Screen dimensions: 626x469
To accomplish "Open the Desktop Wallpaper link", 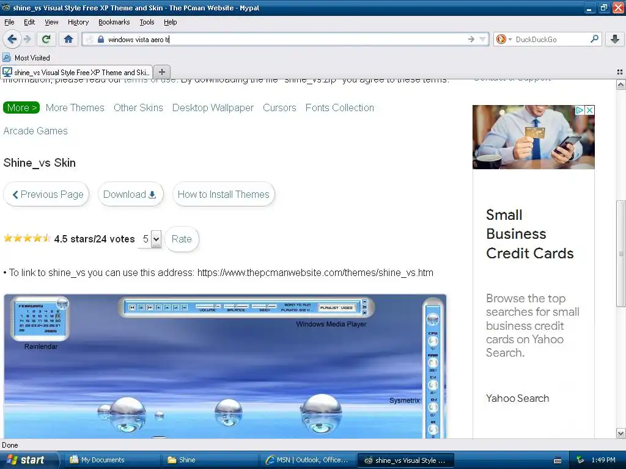I will pos(213,107).
